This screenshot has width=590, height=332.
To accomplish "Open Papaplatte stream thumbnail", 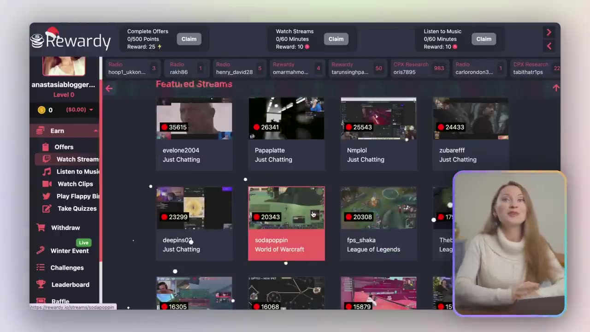I will pyautogui.click(x=286, y=119).
